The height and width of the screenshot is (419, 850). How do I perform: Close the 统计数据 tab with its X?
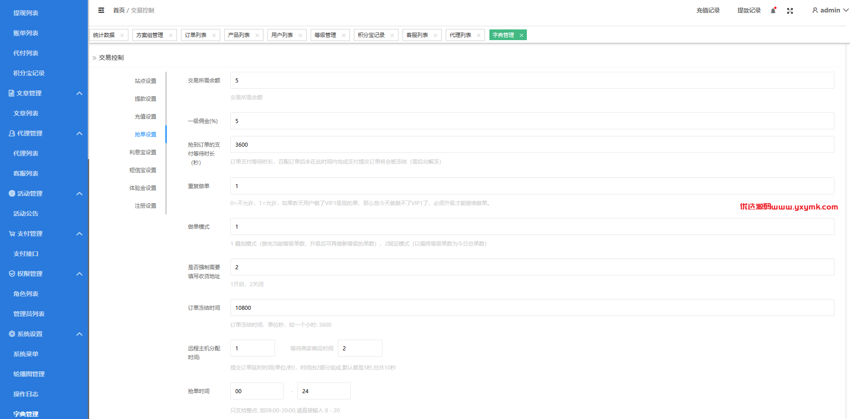click(122, 35)
